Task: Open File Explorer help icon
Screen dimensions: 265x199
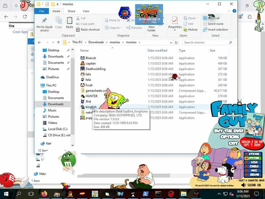Action: click(x=234, y=11)
